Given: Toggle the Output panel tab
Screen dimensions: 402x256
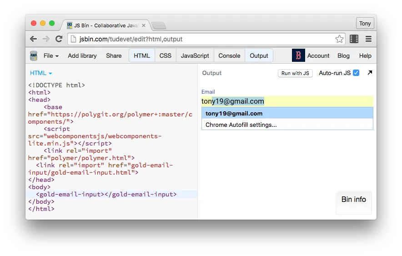Looking at the screenshot, I should (x=259, y=55).
